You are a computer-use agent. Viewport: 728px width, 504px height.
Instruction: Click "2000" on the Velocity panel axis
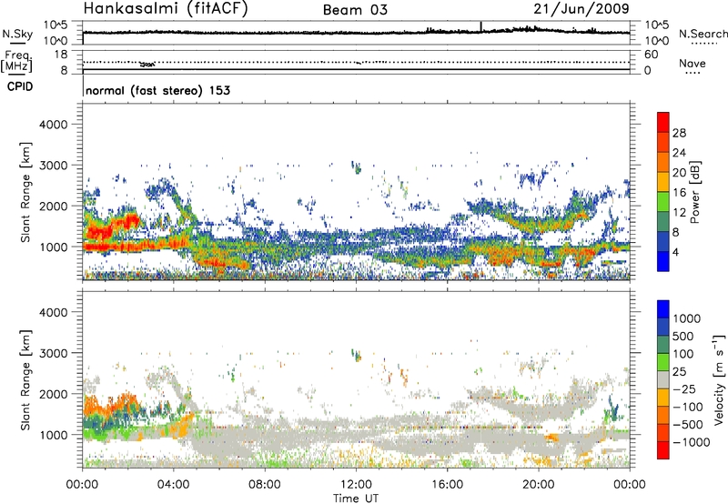pyautogui.click(x=53, y=394)
